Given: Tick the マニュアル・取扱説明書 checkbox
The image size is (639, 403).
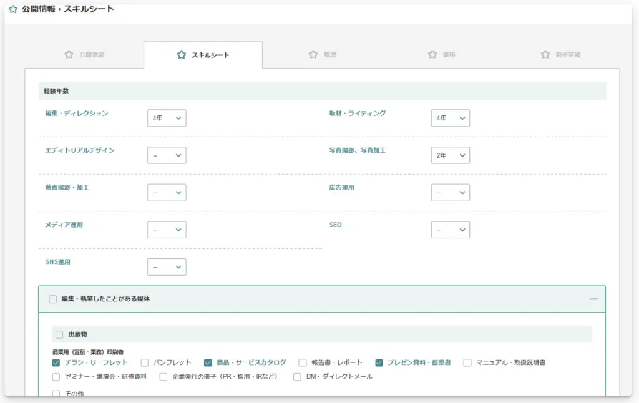Looking at the screenshot, I should click(467, 362).
